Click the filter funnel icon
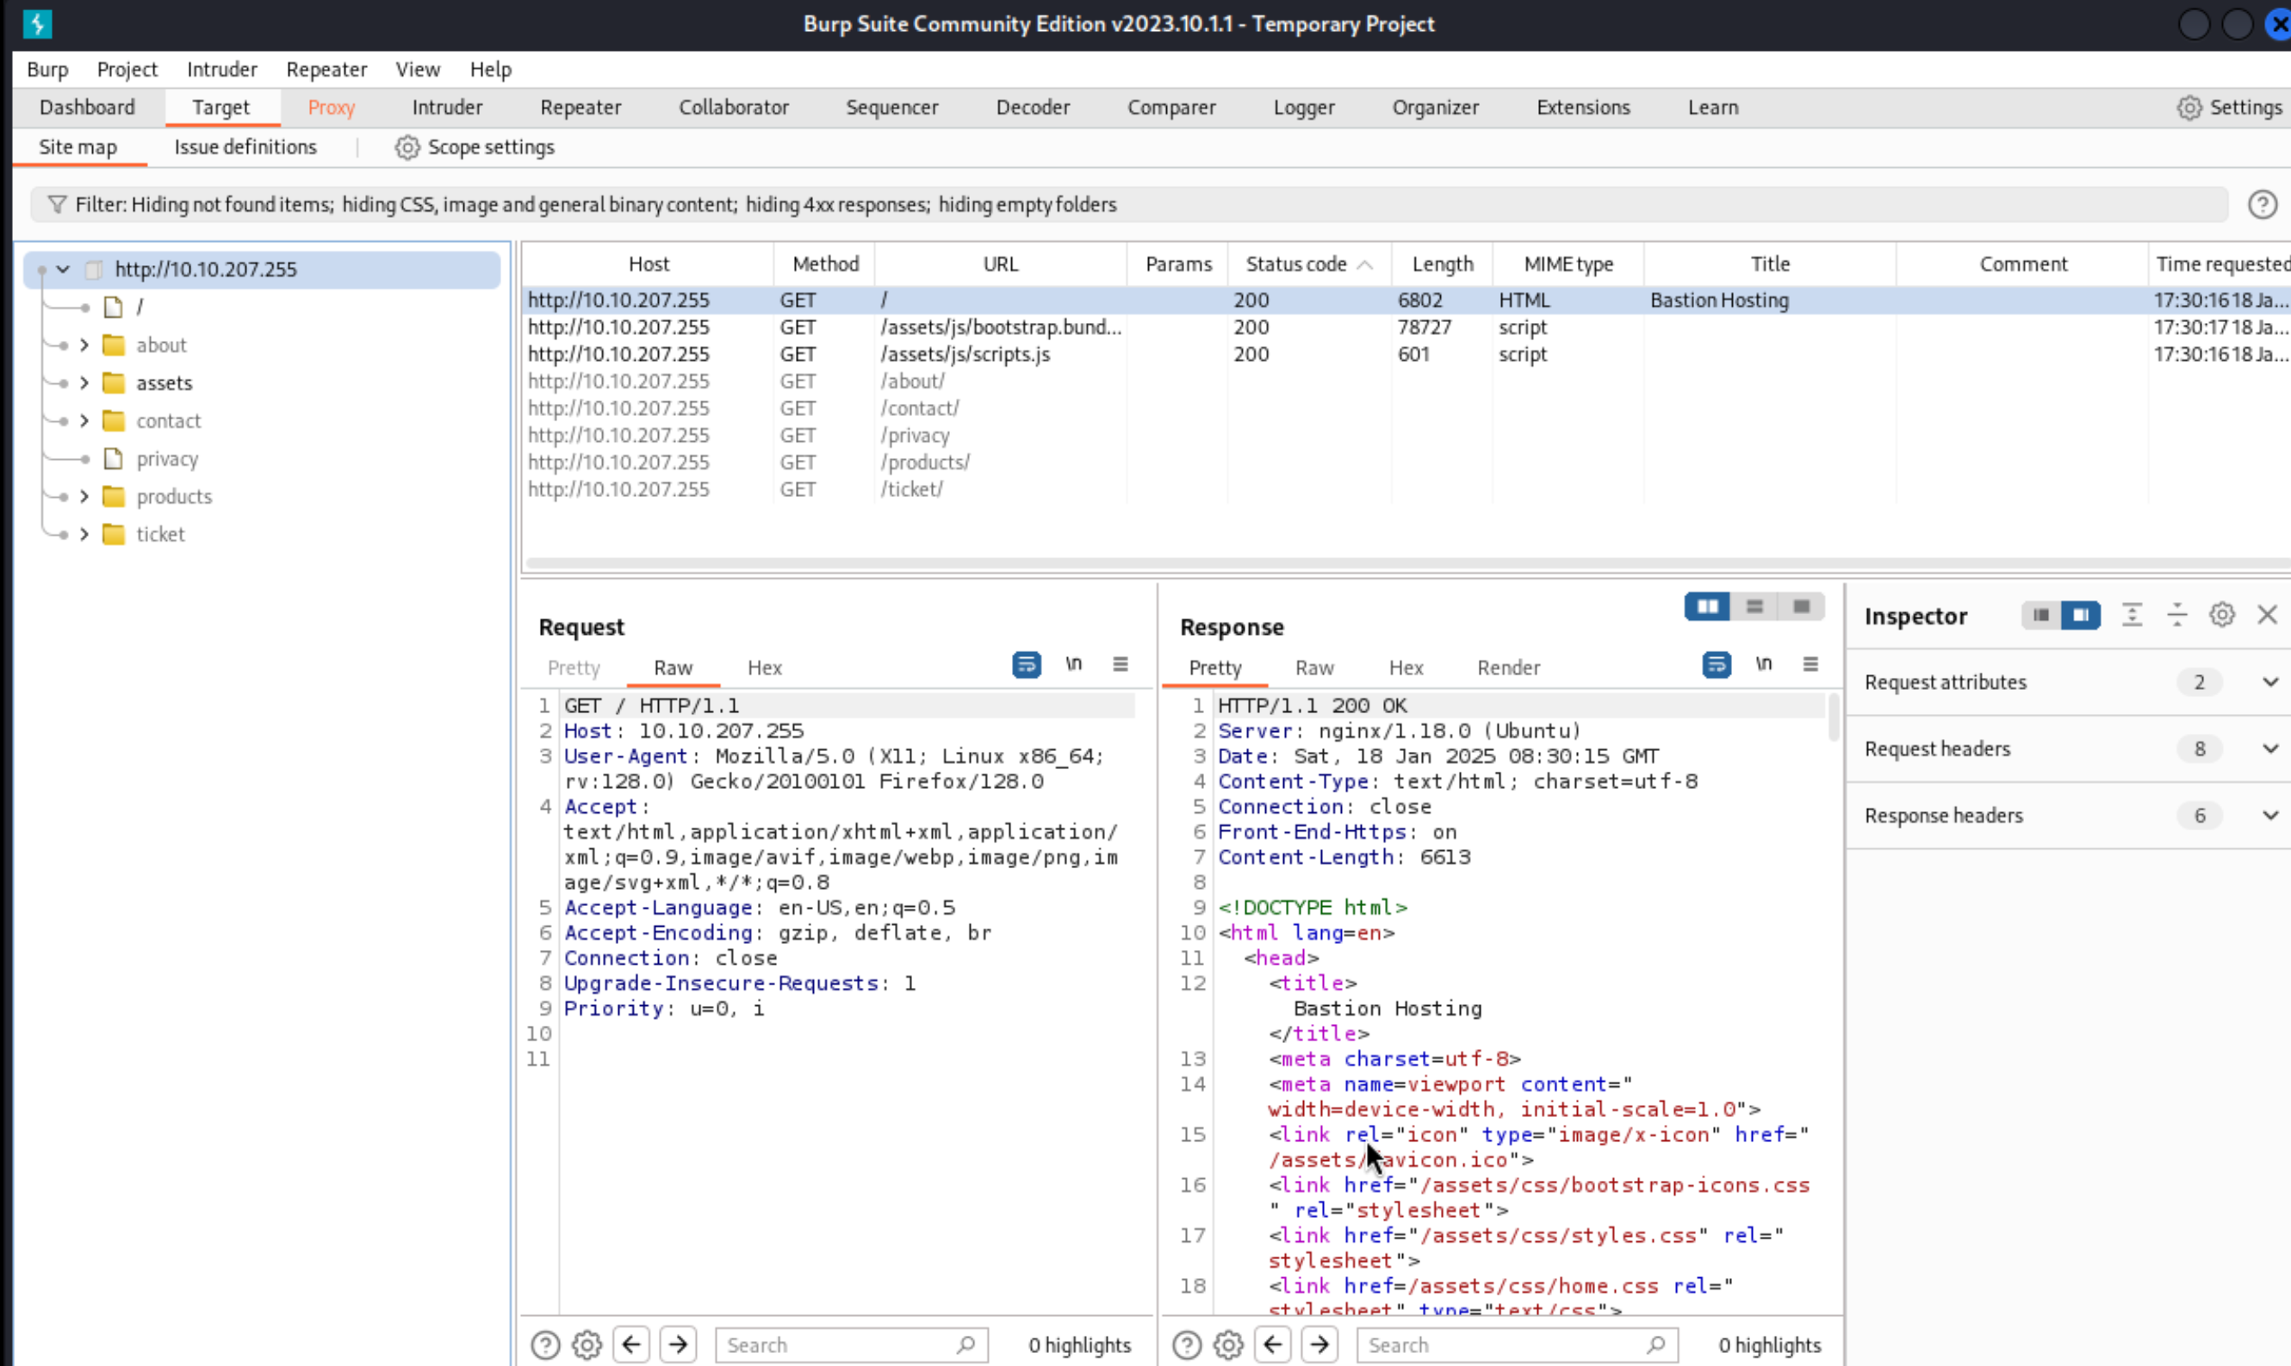The image size is (2291, 1366). pos(57,204)
